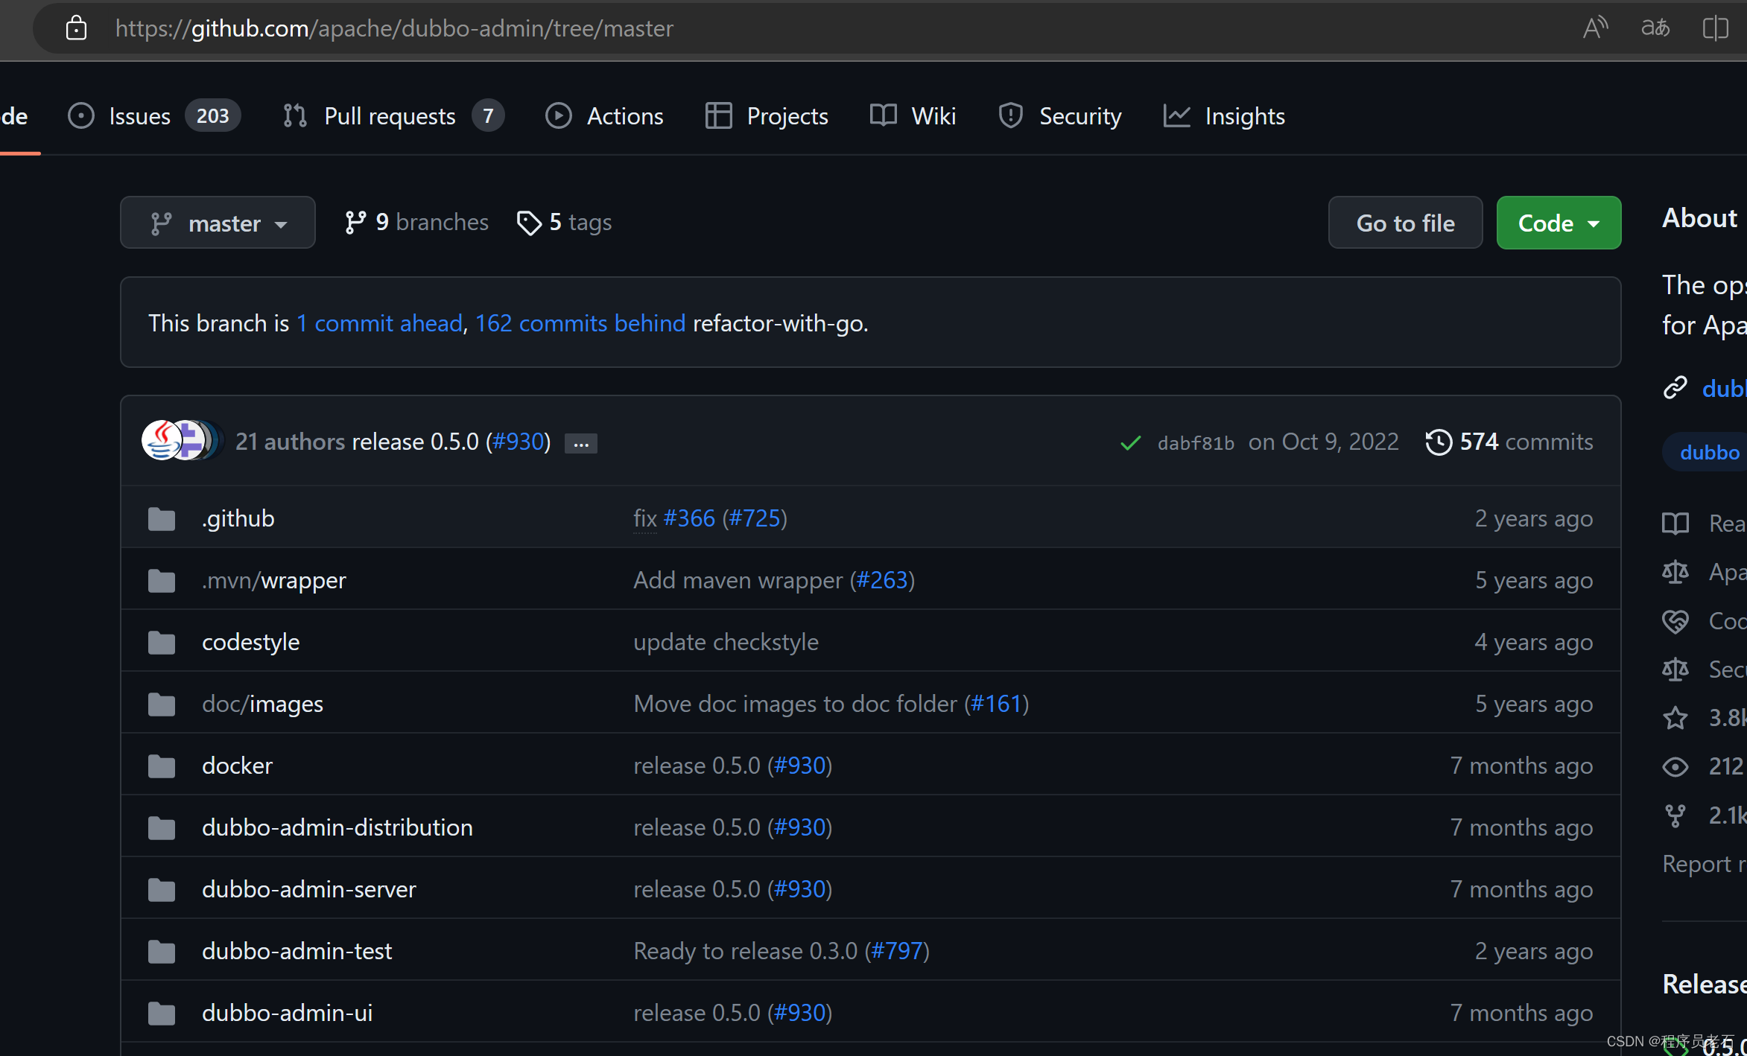Click the link icon in About sidebar
This screenshot has height=1056, width=1747.
1675,388
